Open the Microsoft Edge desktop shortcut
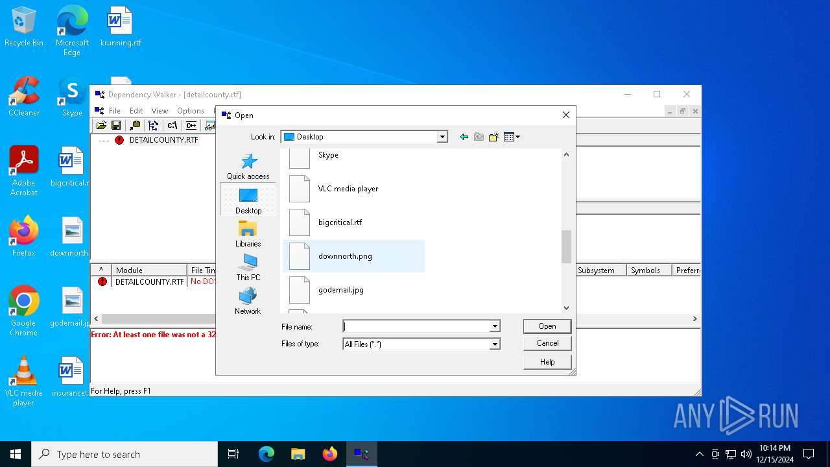The image size is (830, 467). coord(72,31)
